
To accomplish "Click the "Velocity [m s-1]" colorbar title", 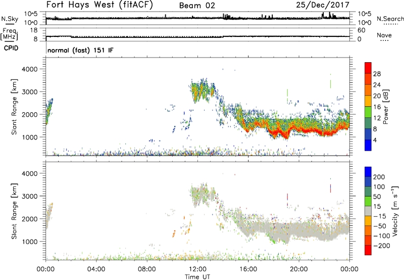I will tap(395, 211).
